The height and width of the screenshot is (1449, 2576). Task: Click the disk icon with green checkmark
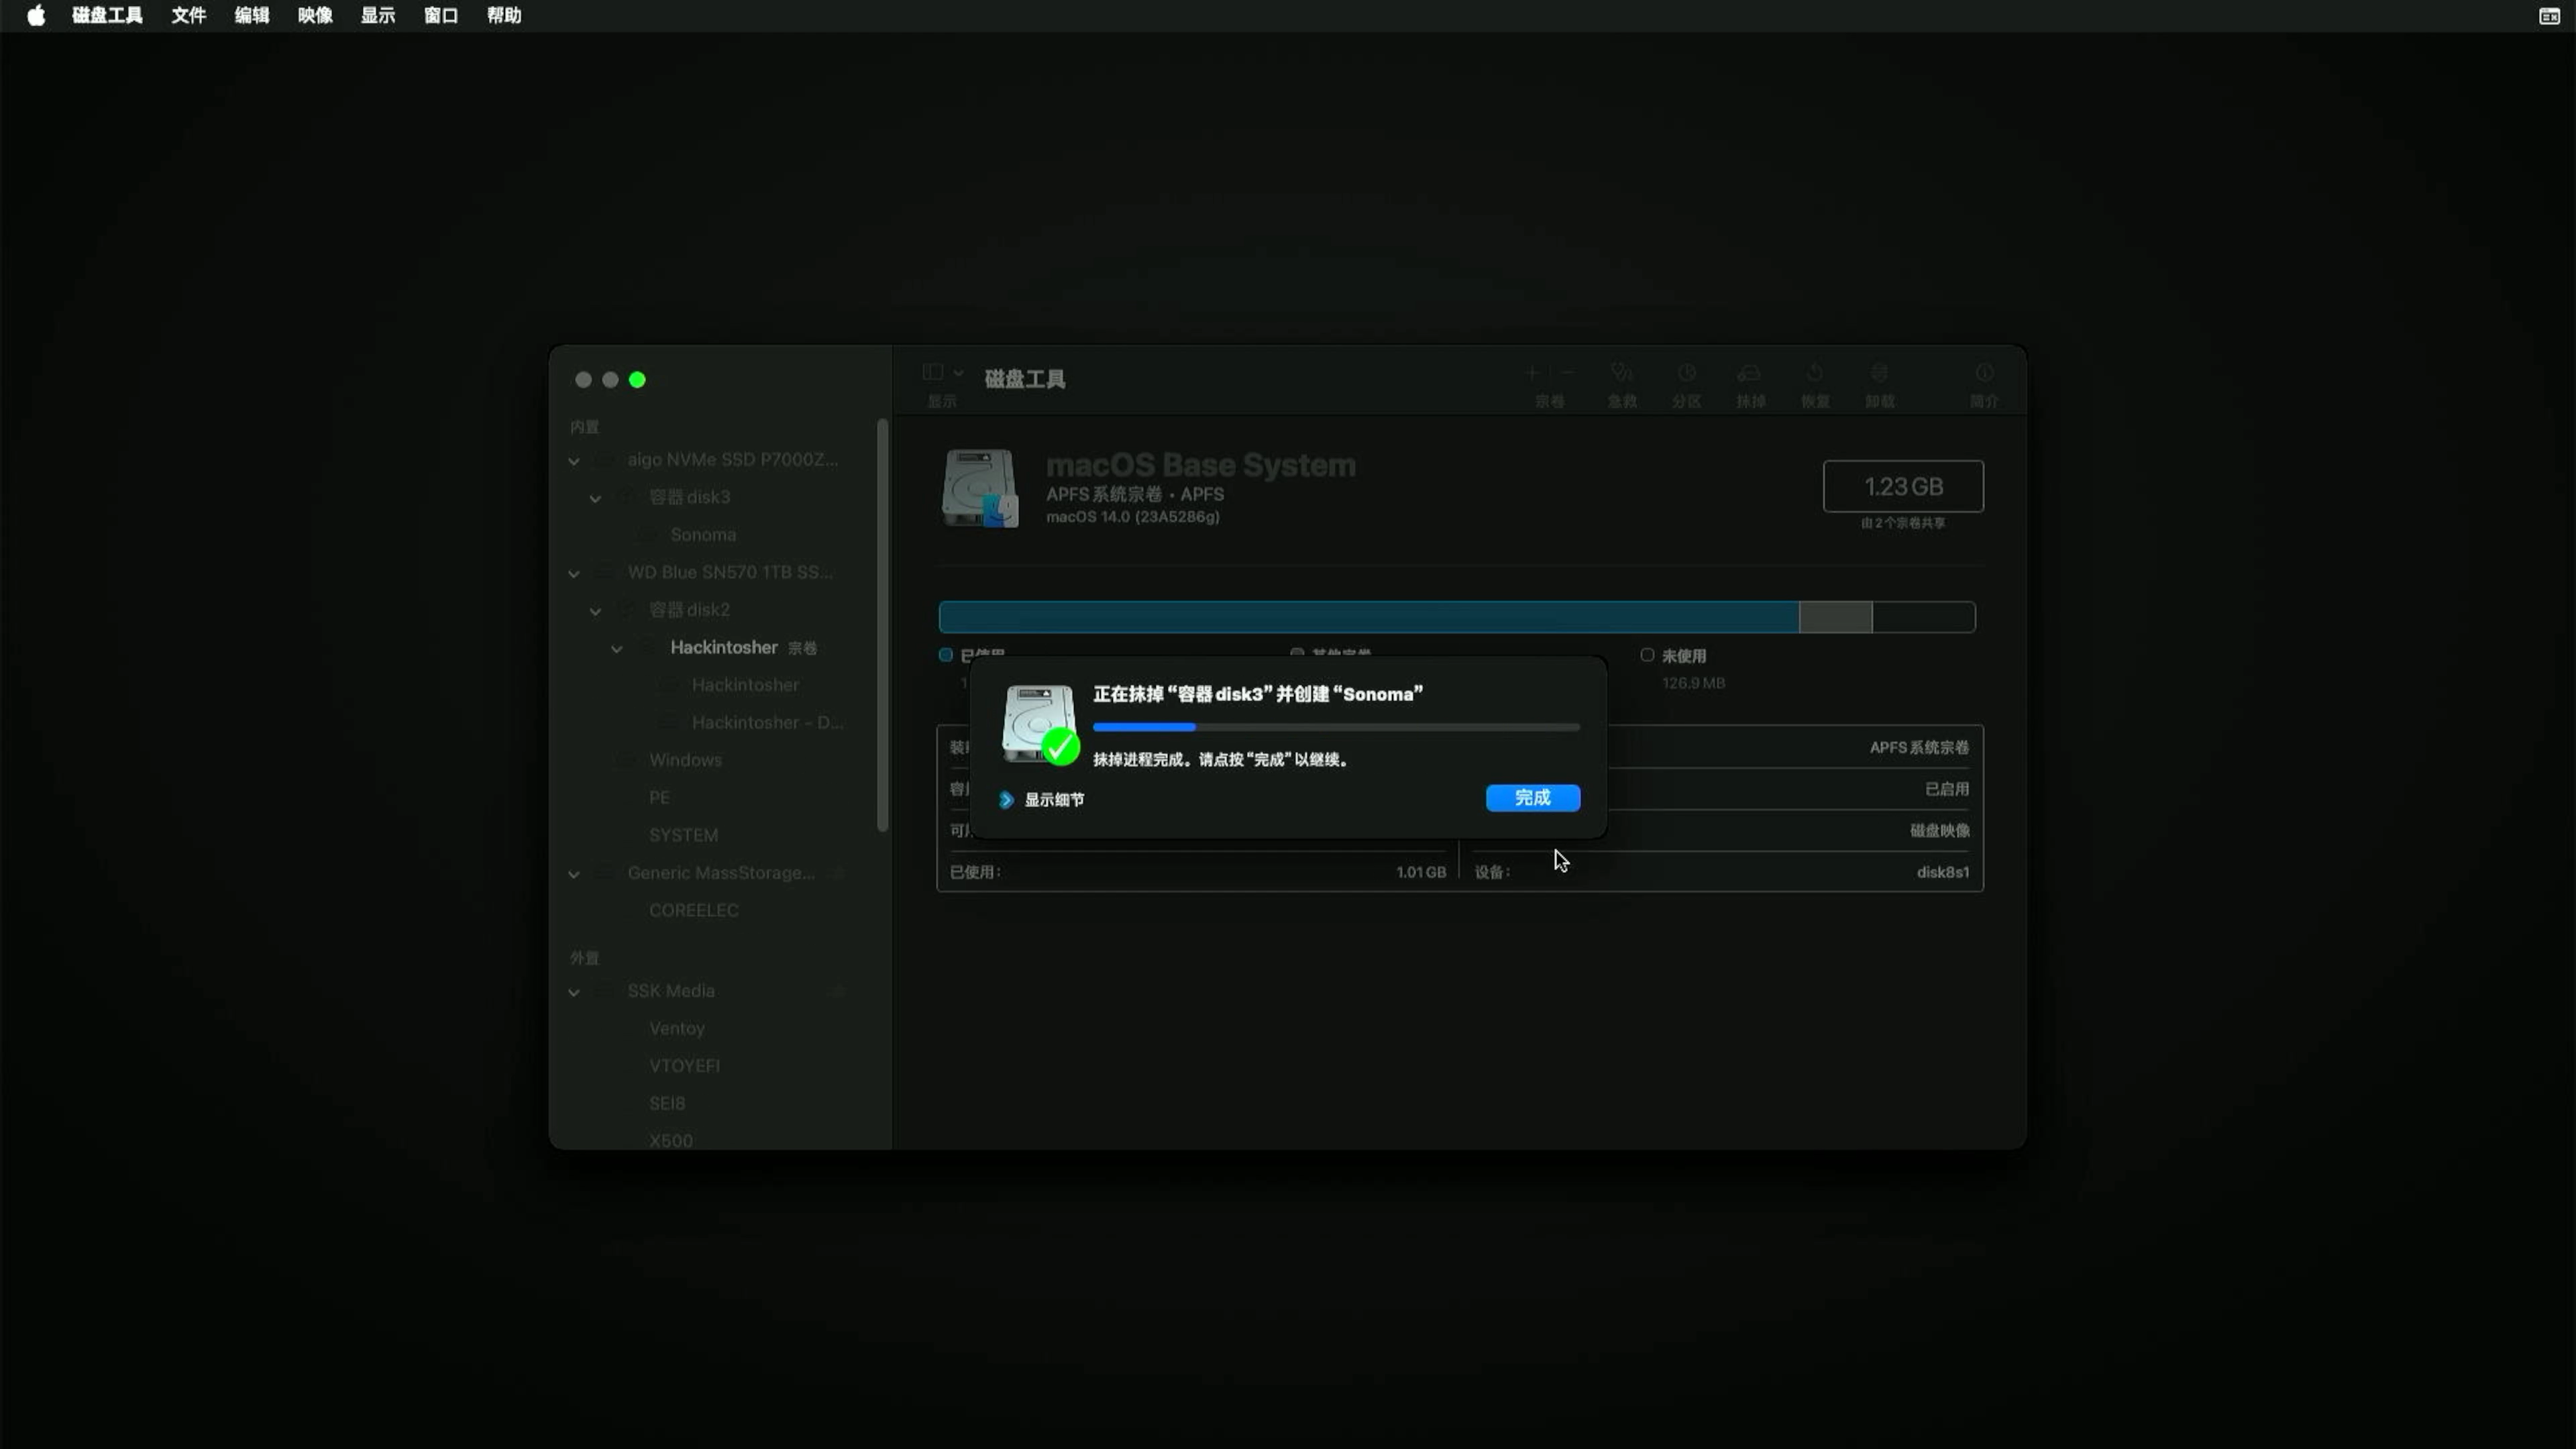point(1040,724)
